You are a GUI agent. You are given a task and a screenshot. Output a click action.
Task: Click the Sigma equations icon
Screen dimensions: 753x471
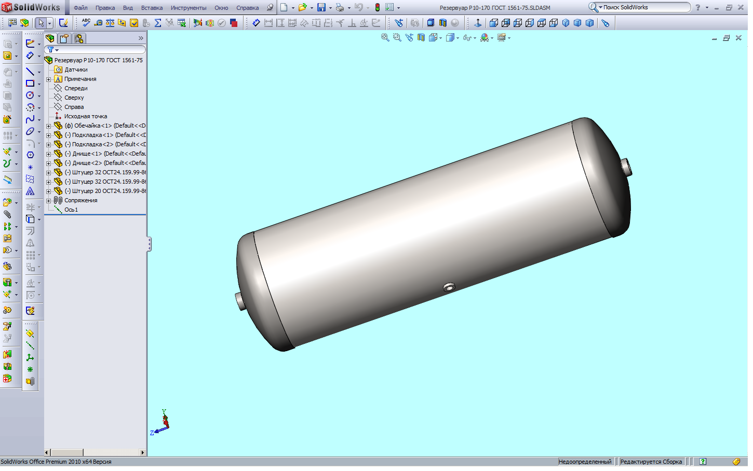(158, 23)
